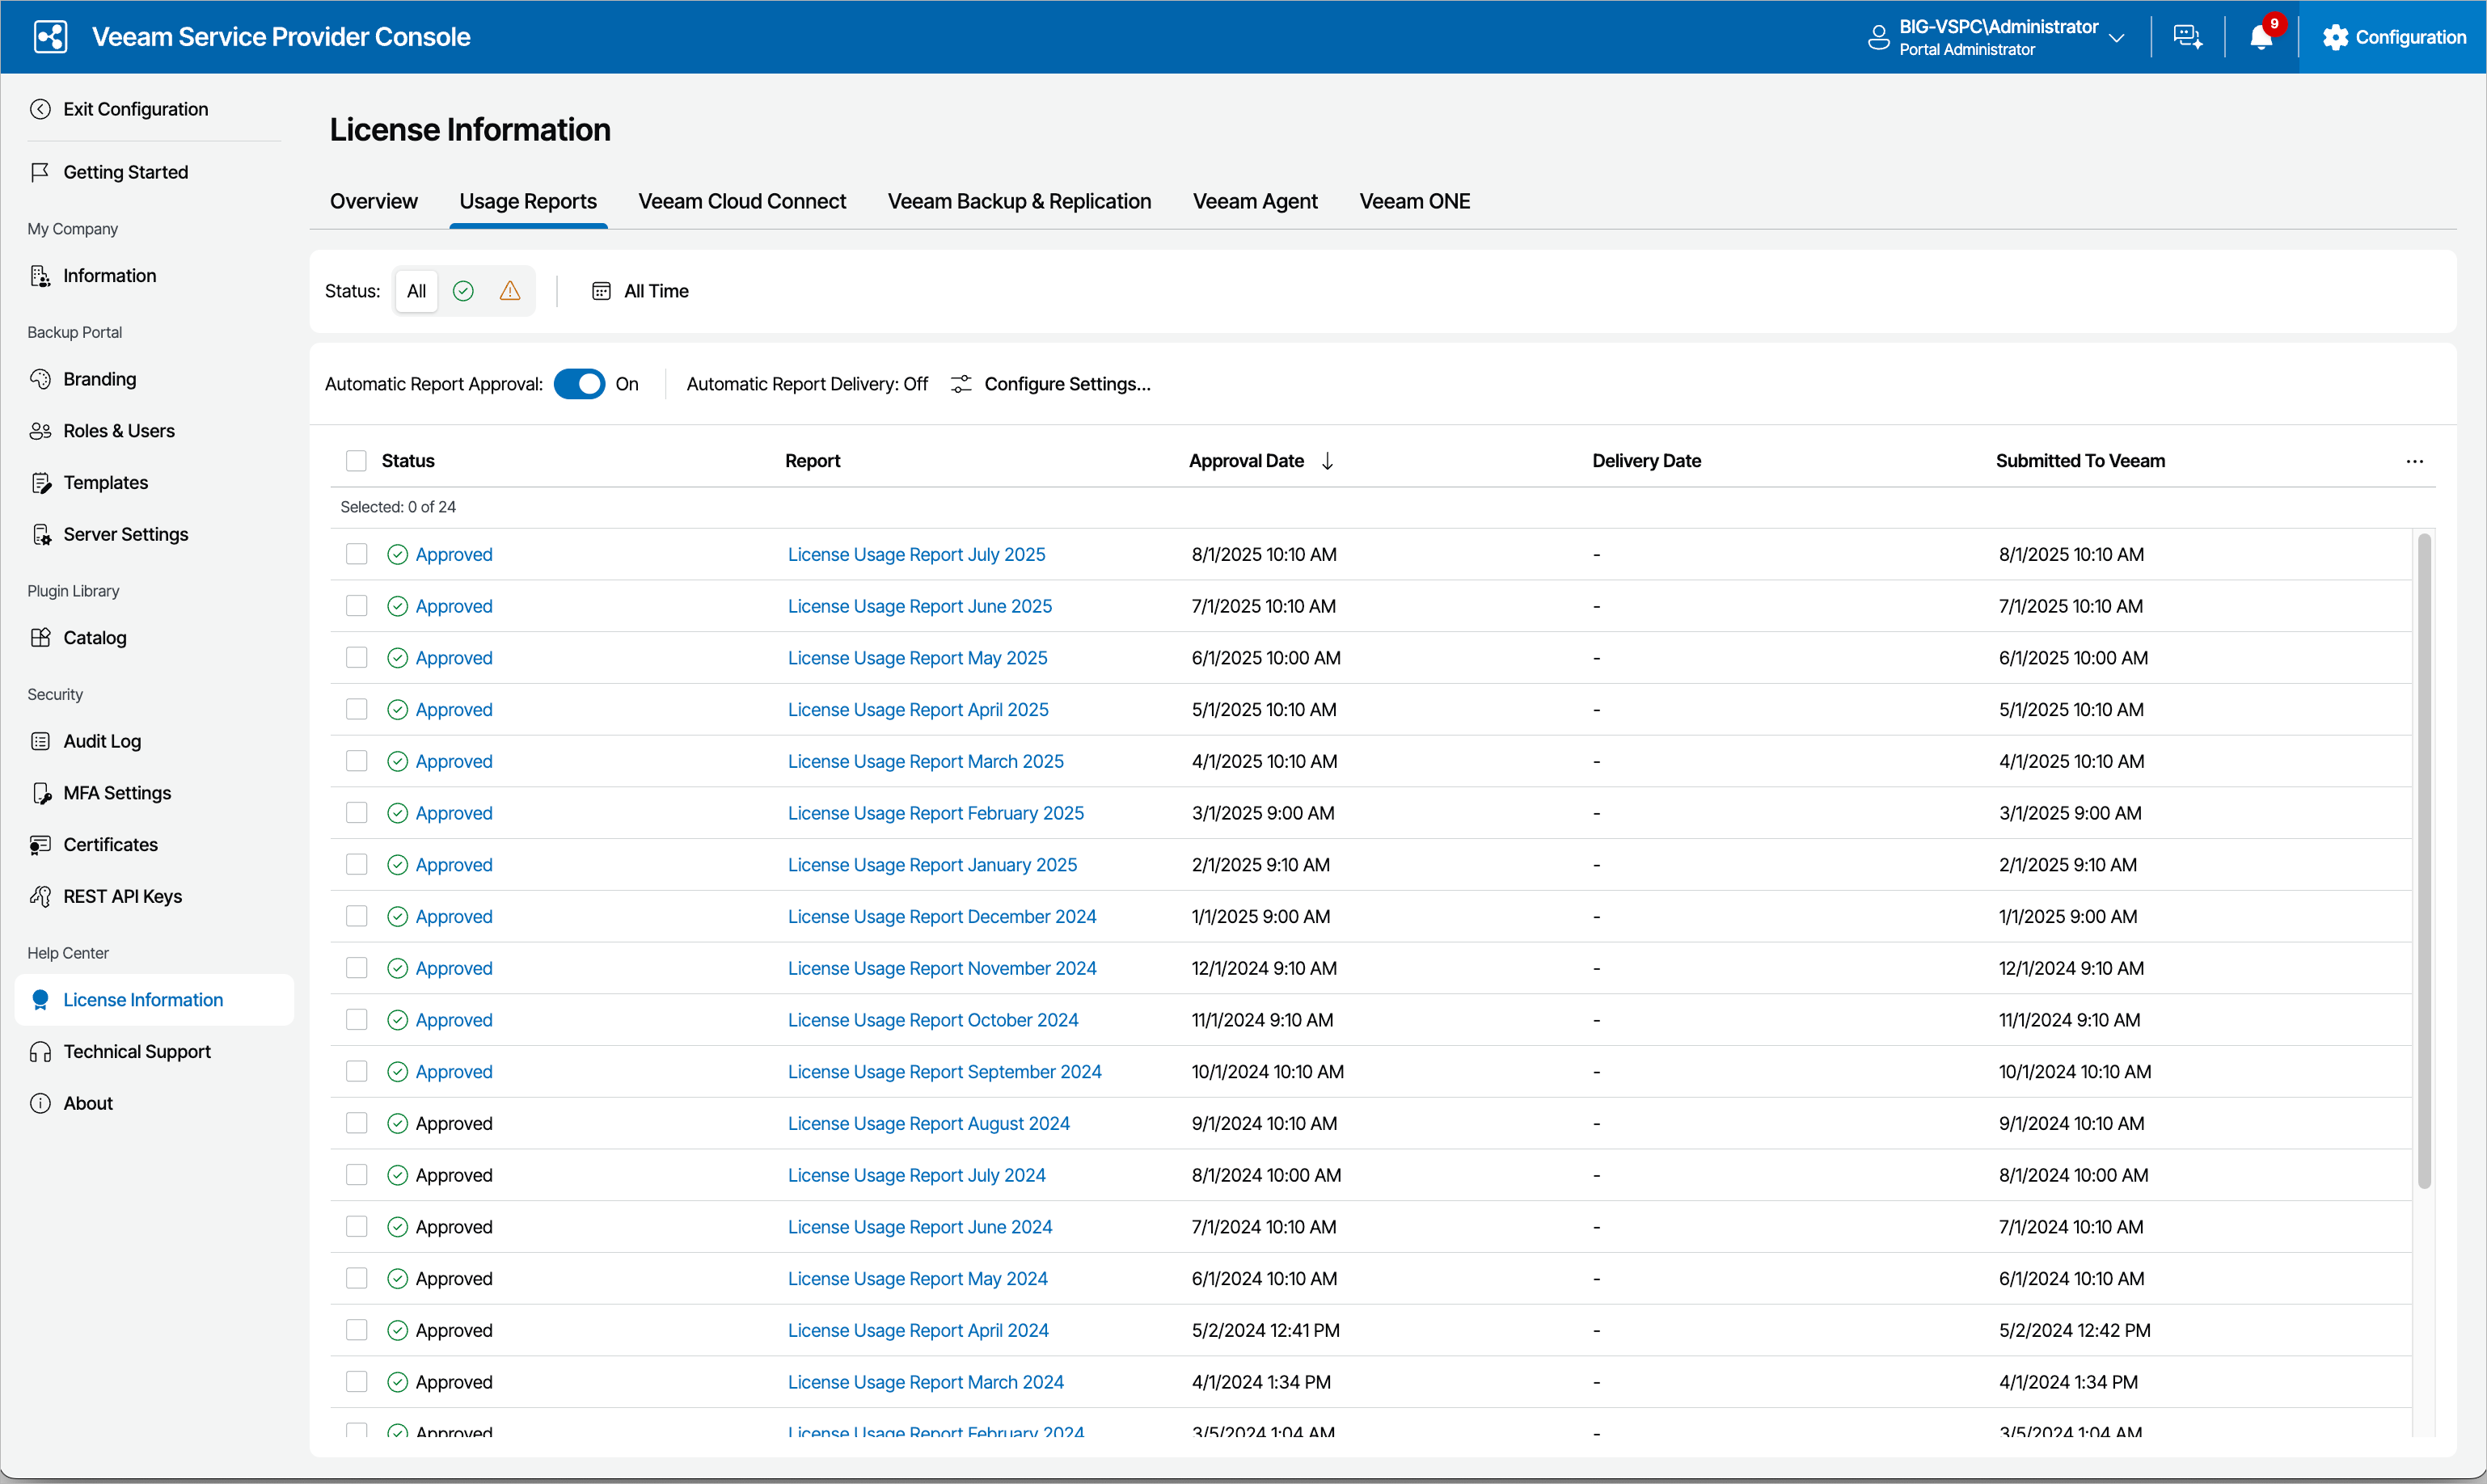Click the user profile icon in header
This screenshot has height=1484, width=2487.
pyautogui.click(x=1878, y=38)
